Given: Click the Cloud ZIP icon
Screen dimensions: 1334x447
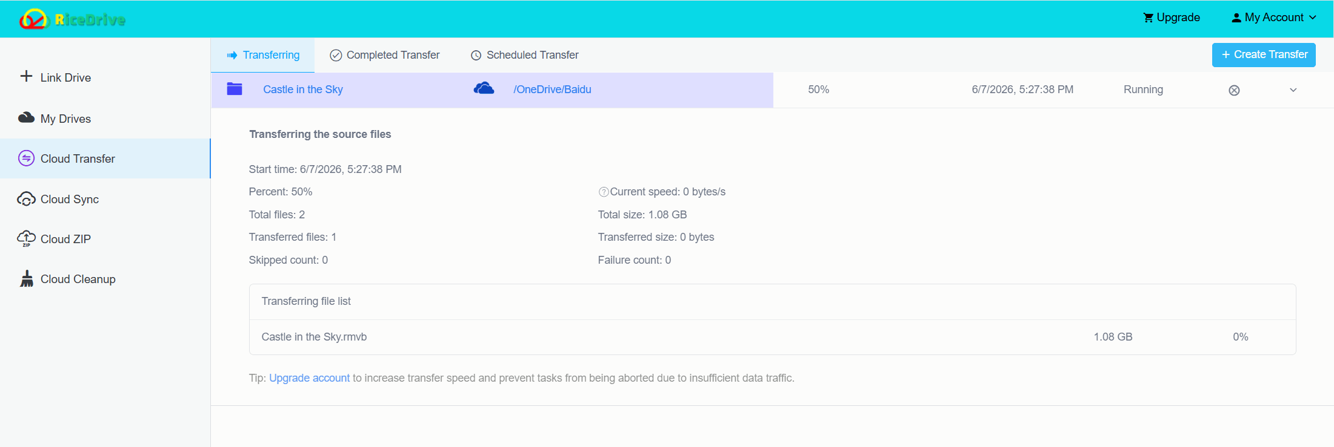Looking at the screenshot, I should tap(26, 238).
